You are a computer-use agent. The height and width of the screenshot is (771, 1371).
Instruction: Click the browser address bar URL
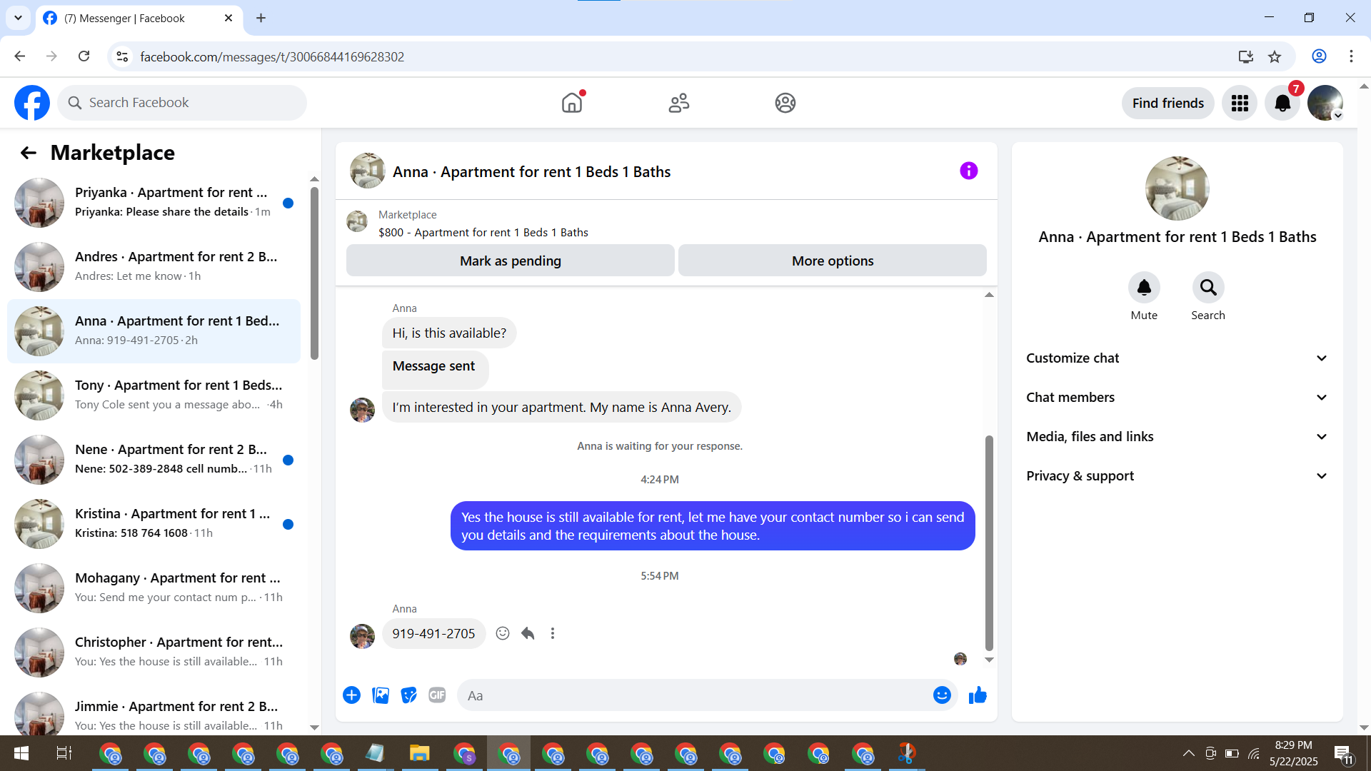(x=272, y=56)
